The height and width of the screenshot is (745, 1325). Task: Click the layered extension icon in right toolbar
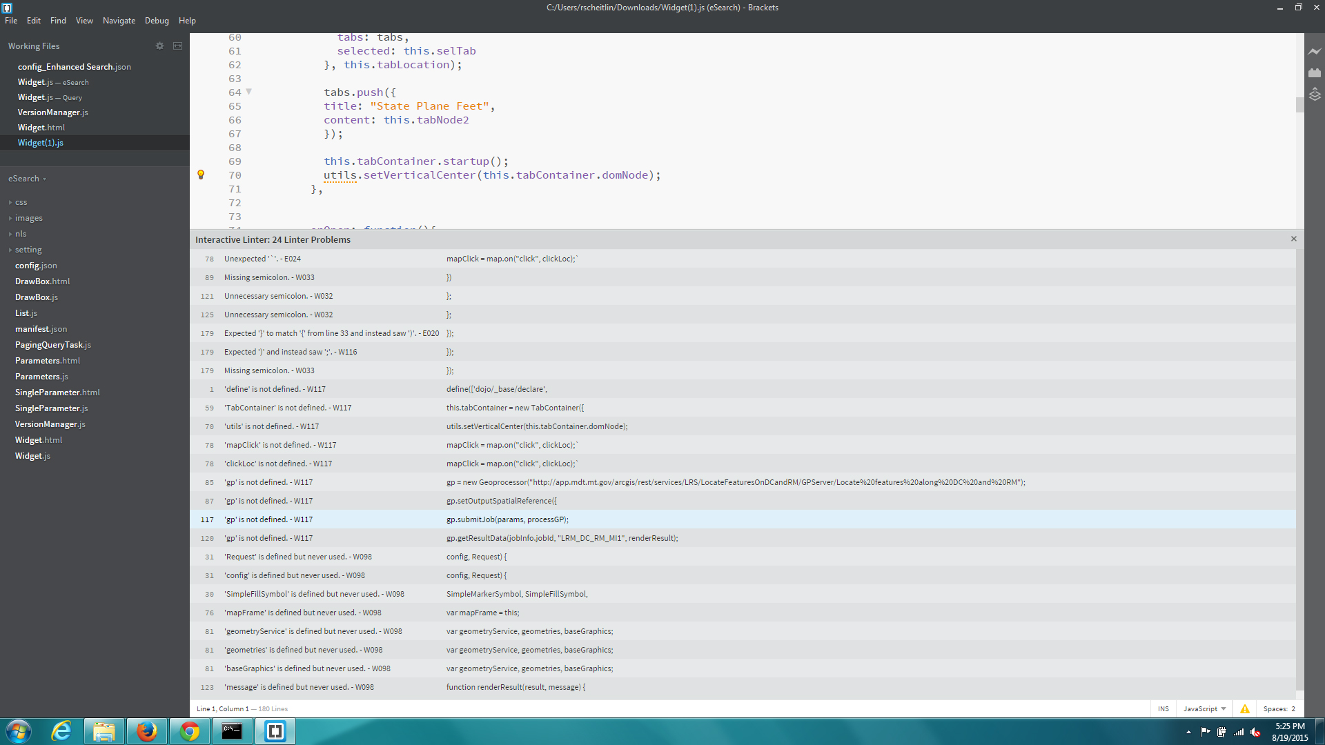point(1315,94)
